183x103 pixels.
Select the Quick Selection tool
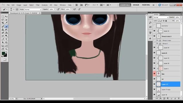pyautogui.click(x=6, y=20)
